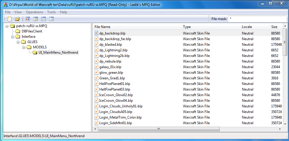Viewport: 289px width, 141px height.
Task: Open the Operations menu
Action: (34, 12)
